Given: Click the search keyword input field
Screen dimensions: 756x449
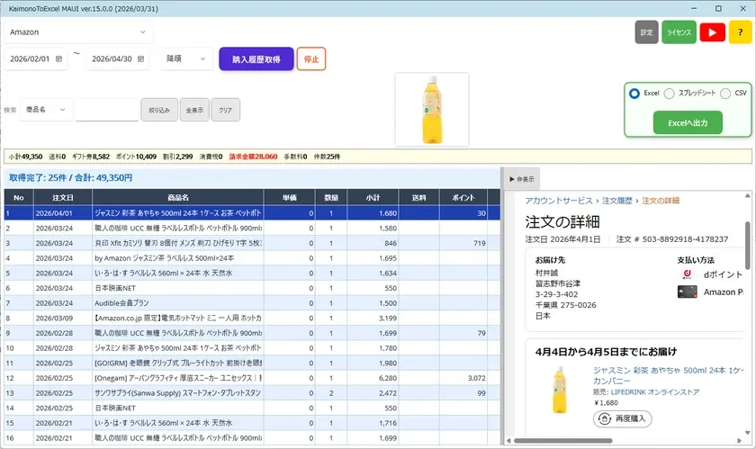Looking at the screenshot, I should point(106,110).
